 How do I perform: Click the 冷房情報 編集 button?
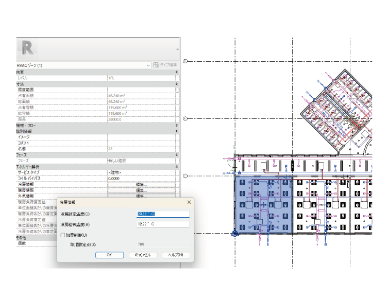141,184
